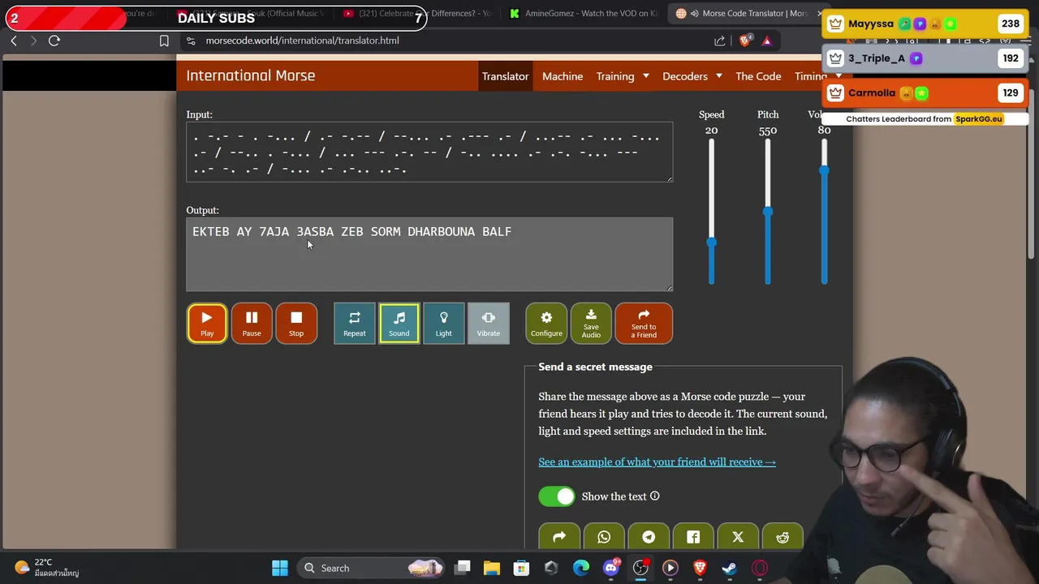Stop the Morse playback
Image resolution: width=1039 pixels, height=584 pixels.
296,323
